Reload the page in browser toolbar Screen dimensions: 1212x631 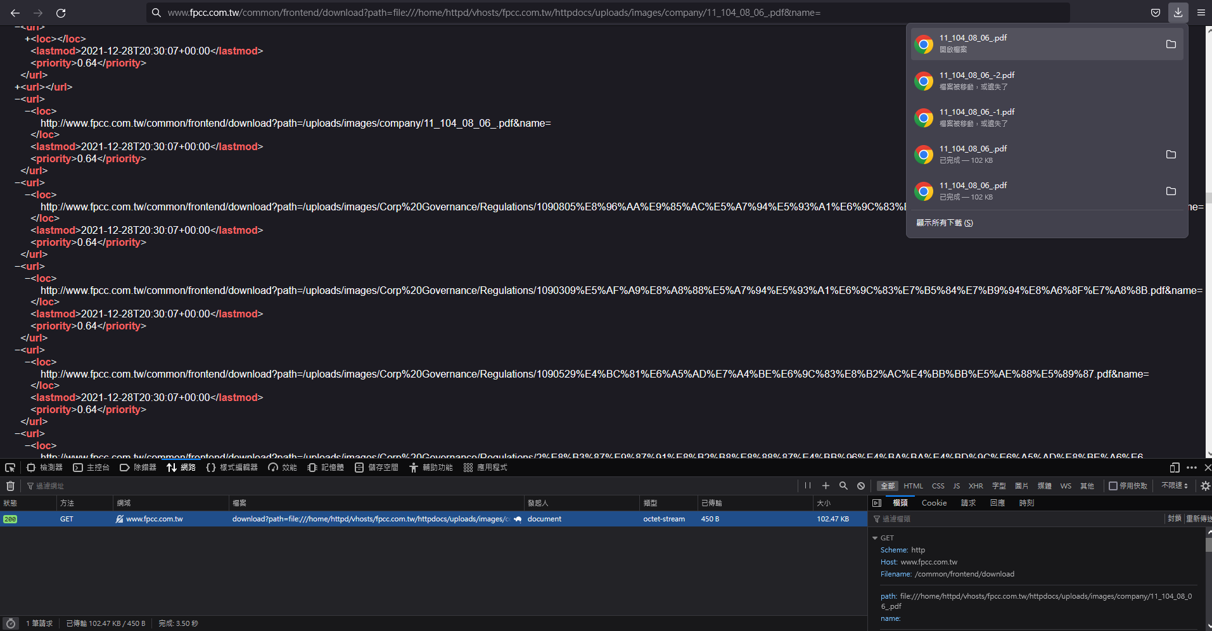(x=61, y=13)
